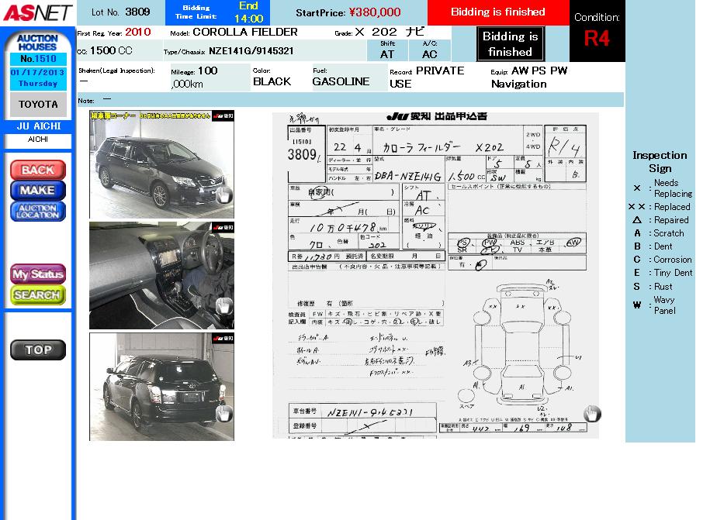This screenshot has height=520, width=717.
Task: Select the JU AICHI auction house label
Action: point(38,126)
